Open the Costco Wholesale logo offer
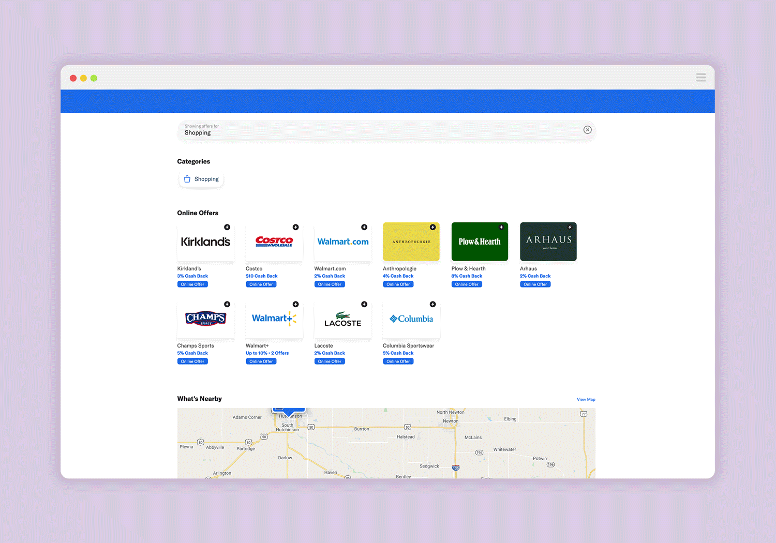This screenshot has width=776, height=543. 274,242
